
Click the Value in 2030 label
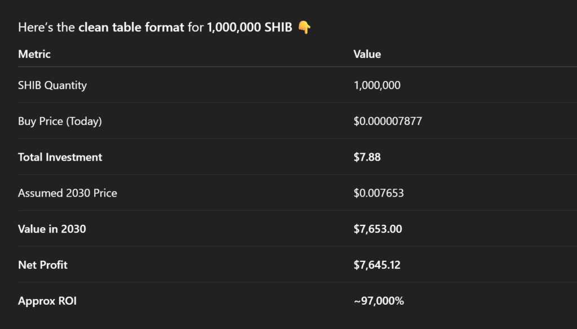(52, 229)
